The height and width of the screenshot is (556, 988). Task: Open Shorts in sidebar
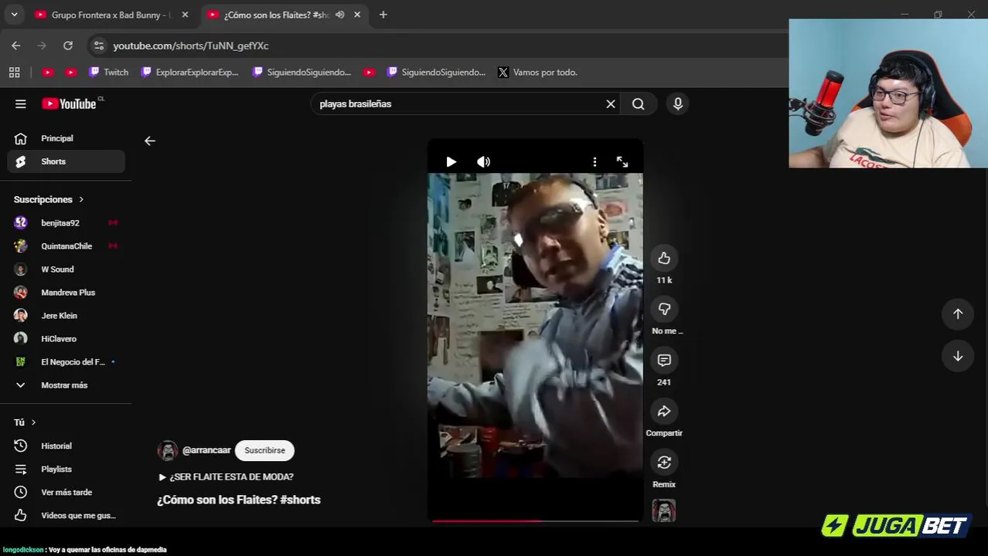[66, 161]
